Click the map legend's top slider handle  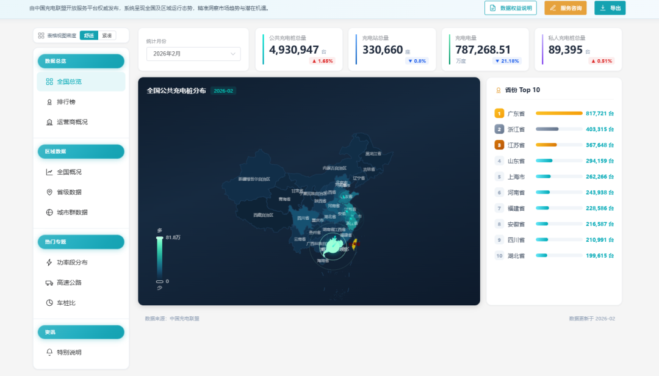point(160,237)
